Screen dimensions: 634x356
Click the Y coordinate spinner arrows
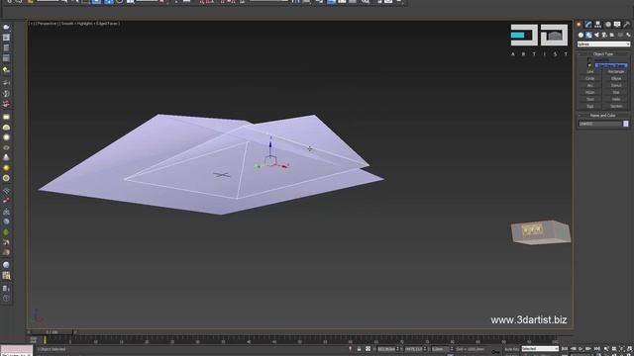tap(425, 349)
